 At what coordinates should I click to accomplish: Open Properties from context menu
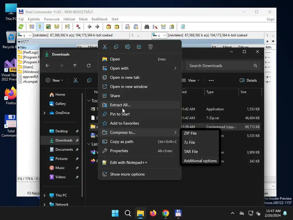tap(140, 151)
